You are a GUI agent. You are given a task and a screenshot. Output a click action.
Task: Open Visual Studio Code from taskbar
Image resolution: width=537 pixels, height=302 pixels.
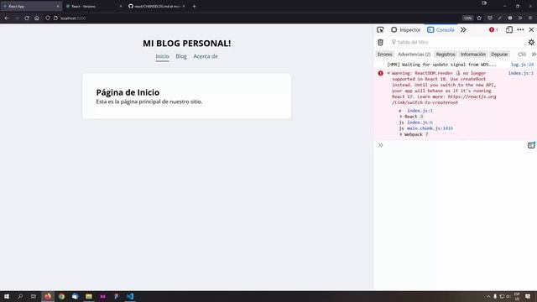pyautogui.click(x=130, y=296)
